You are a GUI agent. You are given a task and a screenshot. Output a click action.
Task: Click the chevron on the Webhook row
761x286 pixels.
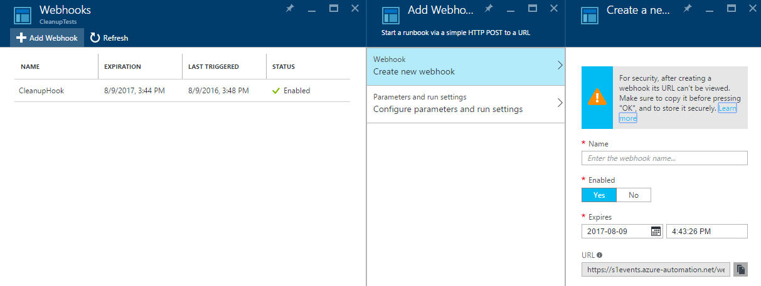560,65
